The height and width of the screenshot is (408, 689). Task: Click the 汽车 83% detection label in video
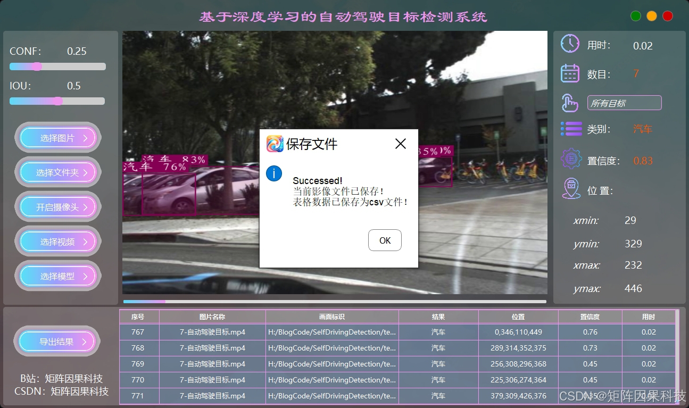tap(175, 159)
